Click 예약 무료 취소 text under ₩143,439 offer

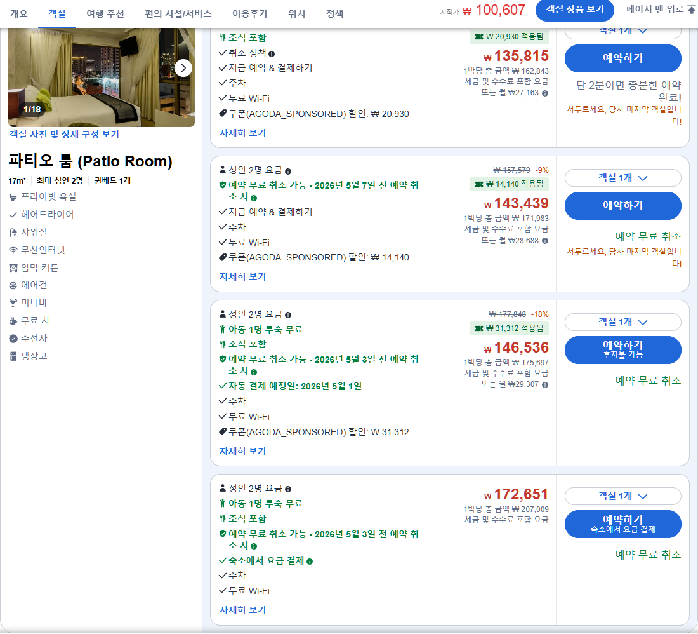[x=648, y=236]
